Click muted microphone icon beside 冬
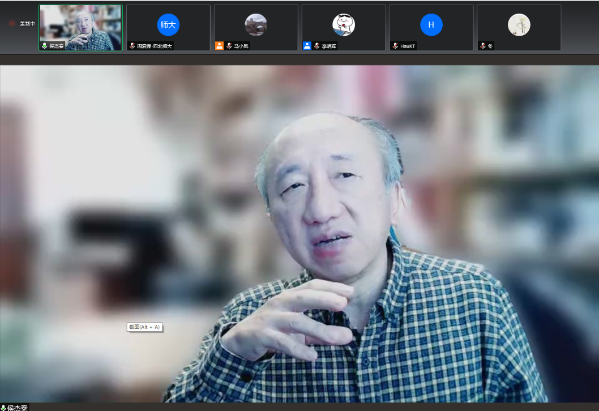 click(x=483, y=46)
